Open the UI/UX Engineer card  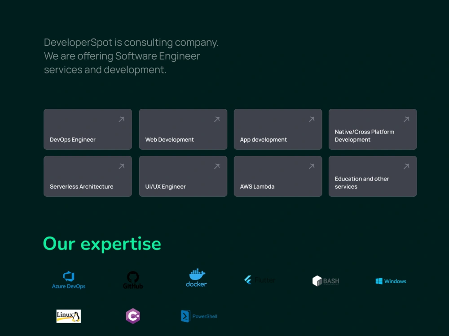tap(183, 176)
